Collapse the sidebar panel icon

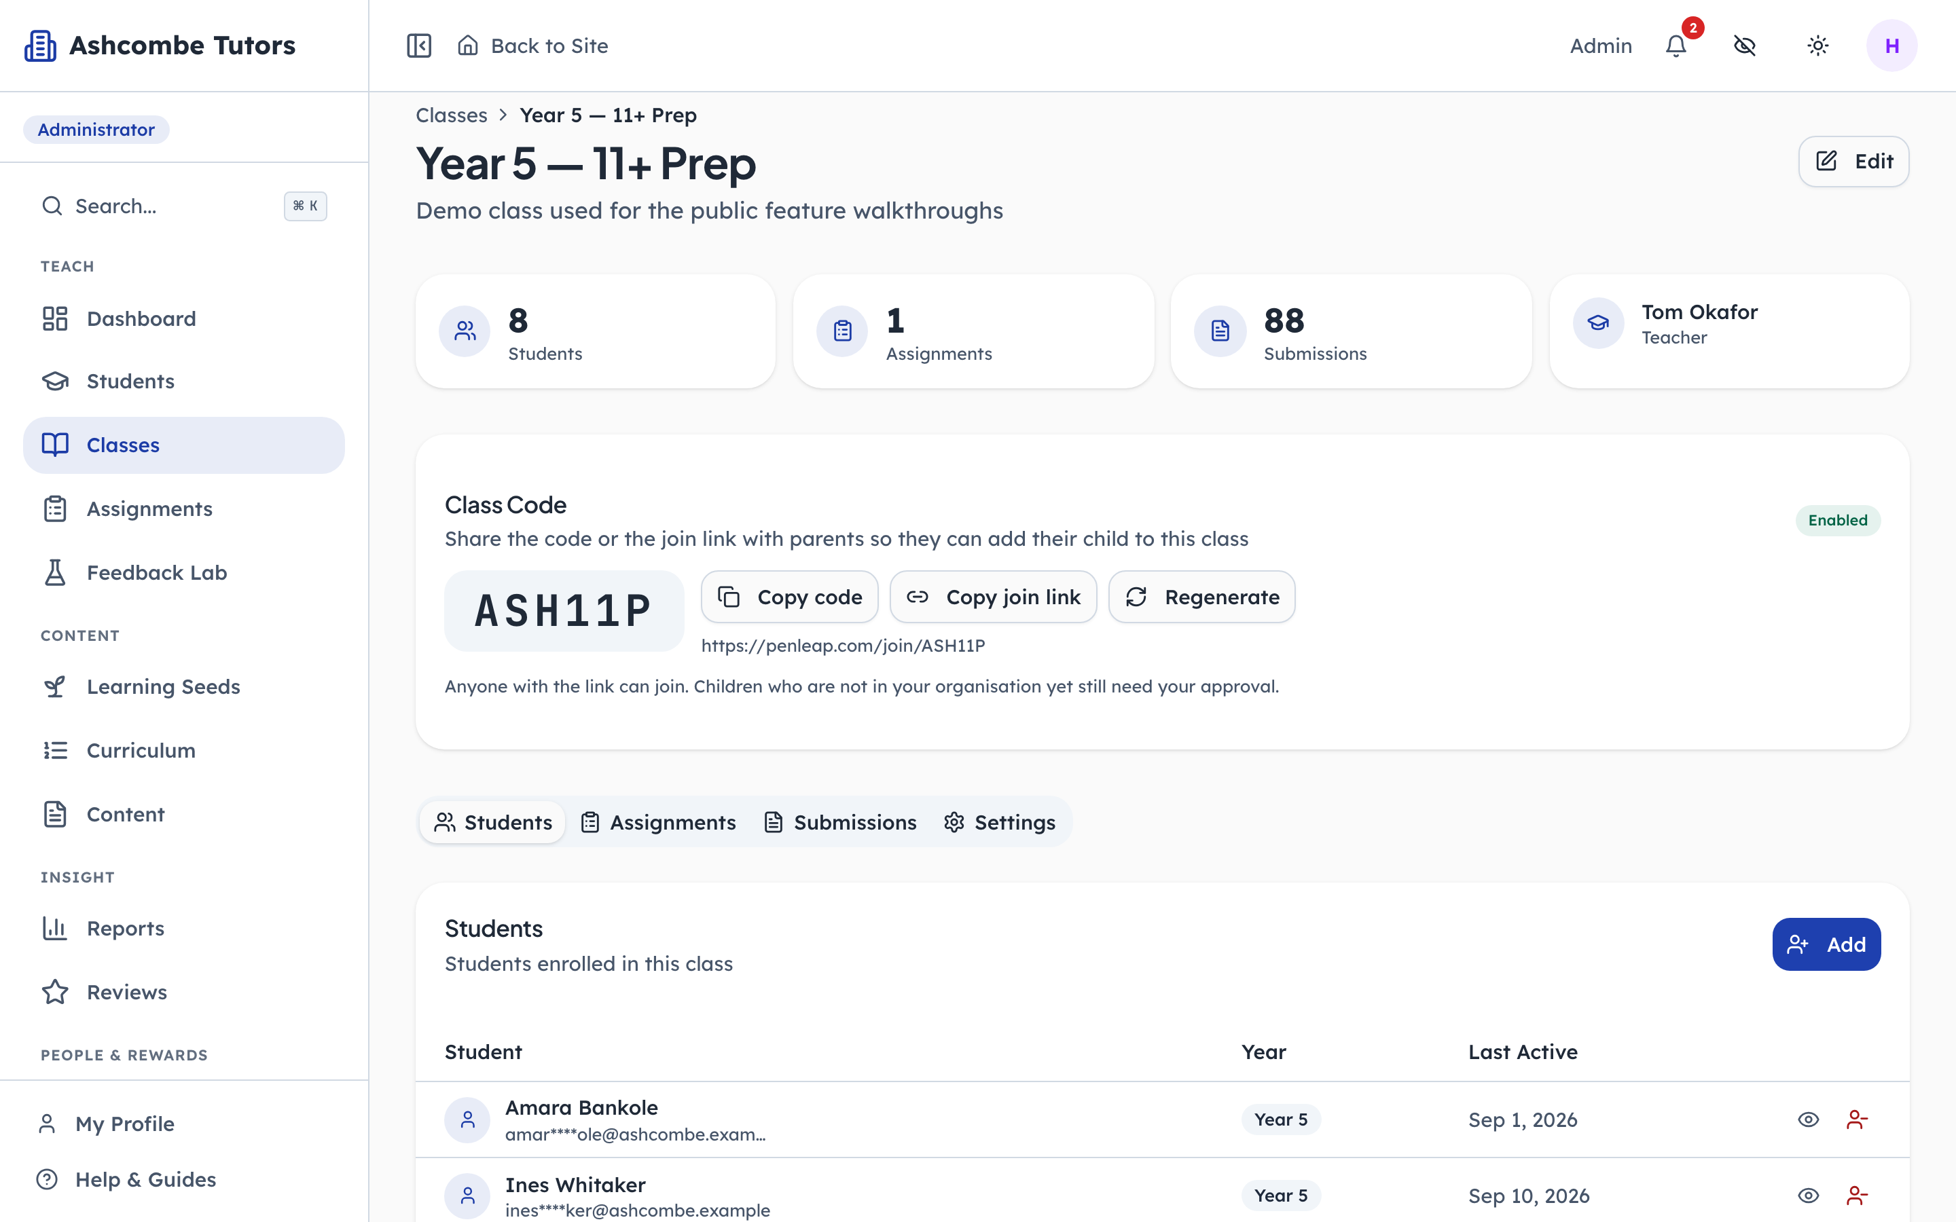pyautogui.click(x=418, y=45)
